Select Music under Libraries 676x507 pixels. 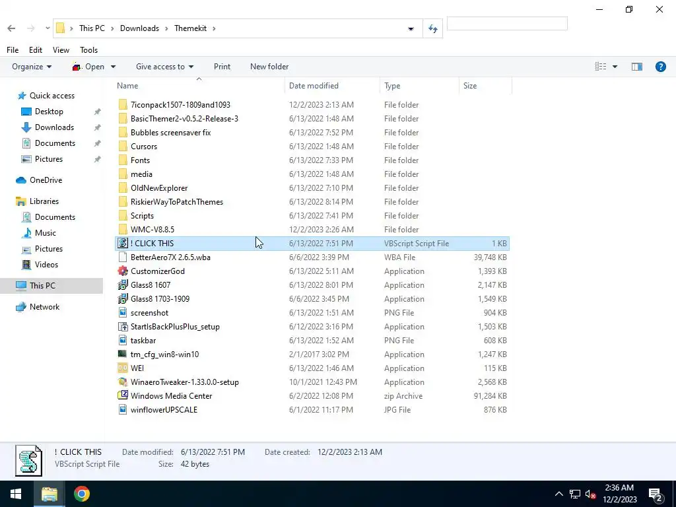click(x=46, y=233)
